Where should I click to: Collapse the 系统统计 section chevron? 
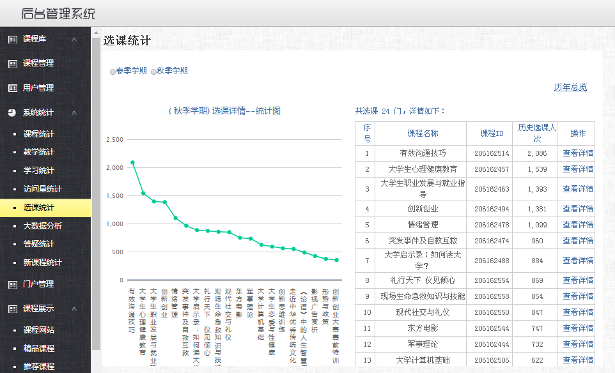pyautogui.click(x=74, y=113)
